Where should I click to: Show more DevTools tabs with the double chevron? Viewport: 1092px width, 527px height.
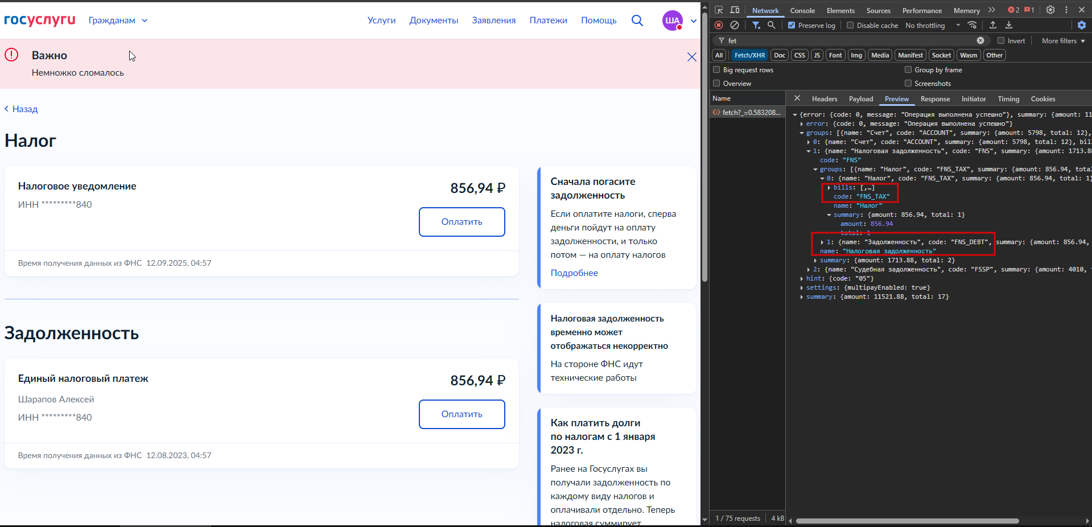click(x=992, y=10)
